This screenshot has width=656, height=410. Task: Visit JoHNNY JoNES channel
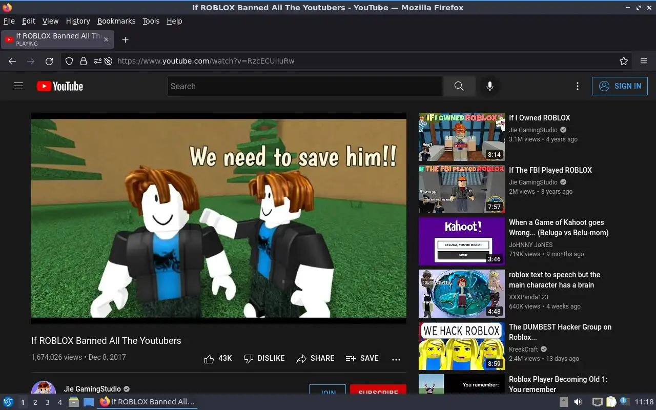coord(531,244)
